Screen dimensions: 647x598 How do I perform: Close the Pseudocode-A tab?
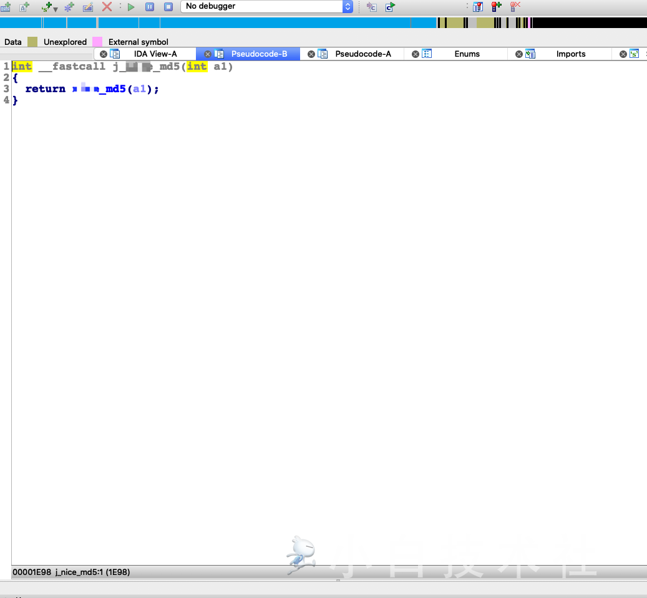311,54
